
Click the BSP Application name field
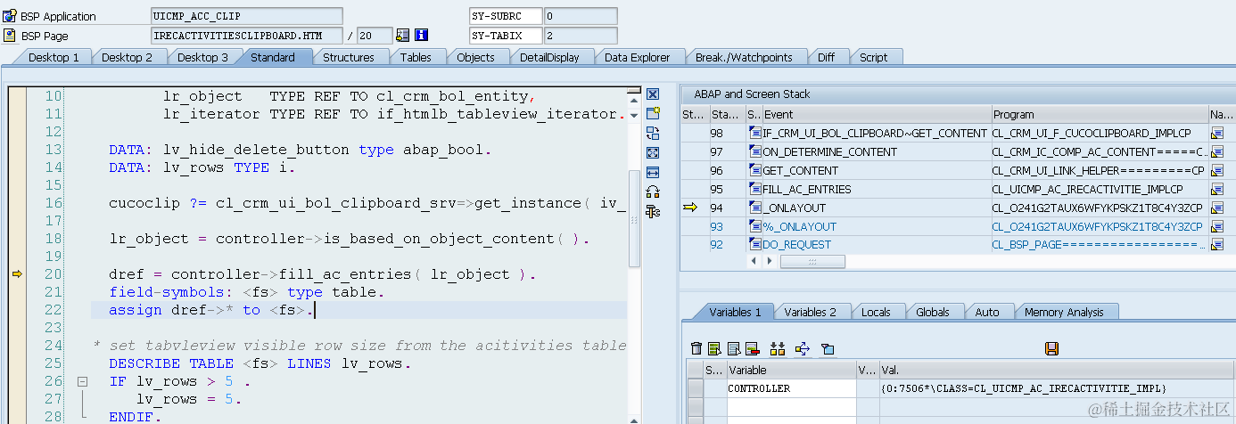[x=247, y=16]
